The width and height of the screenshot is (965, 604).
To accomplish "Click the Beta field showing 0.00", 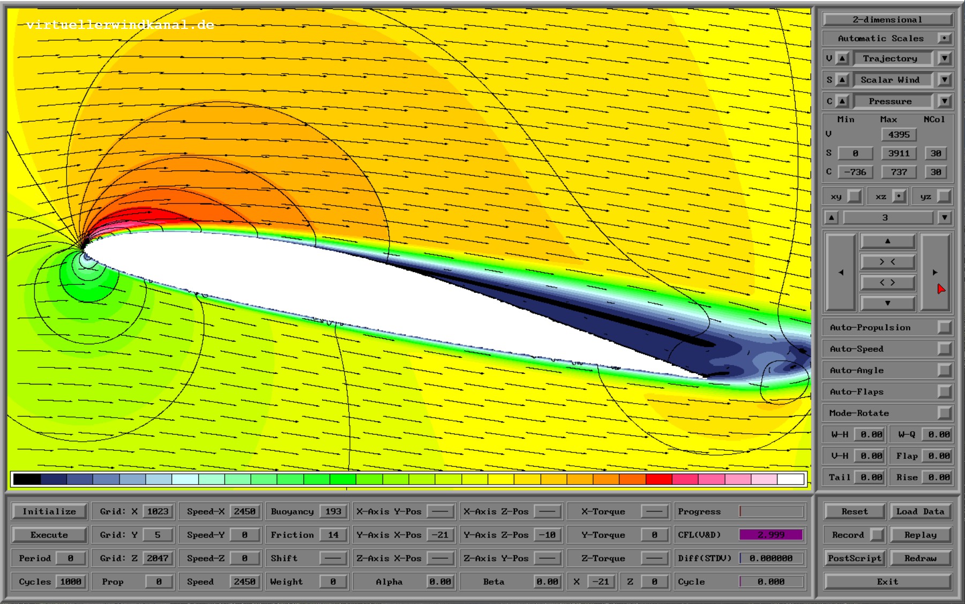I will (547, 582).
